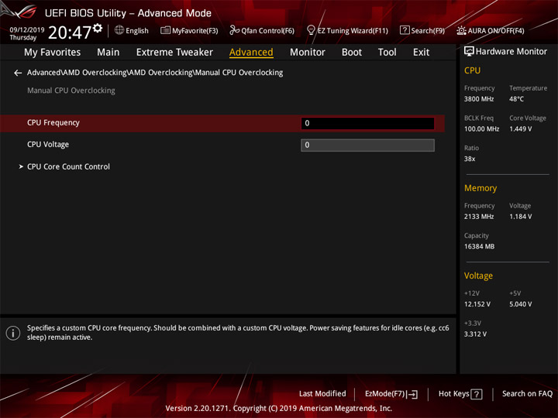Click the settings gear next to clock
This screenshot has height=418, width=558.
click(x=98, y=28)
